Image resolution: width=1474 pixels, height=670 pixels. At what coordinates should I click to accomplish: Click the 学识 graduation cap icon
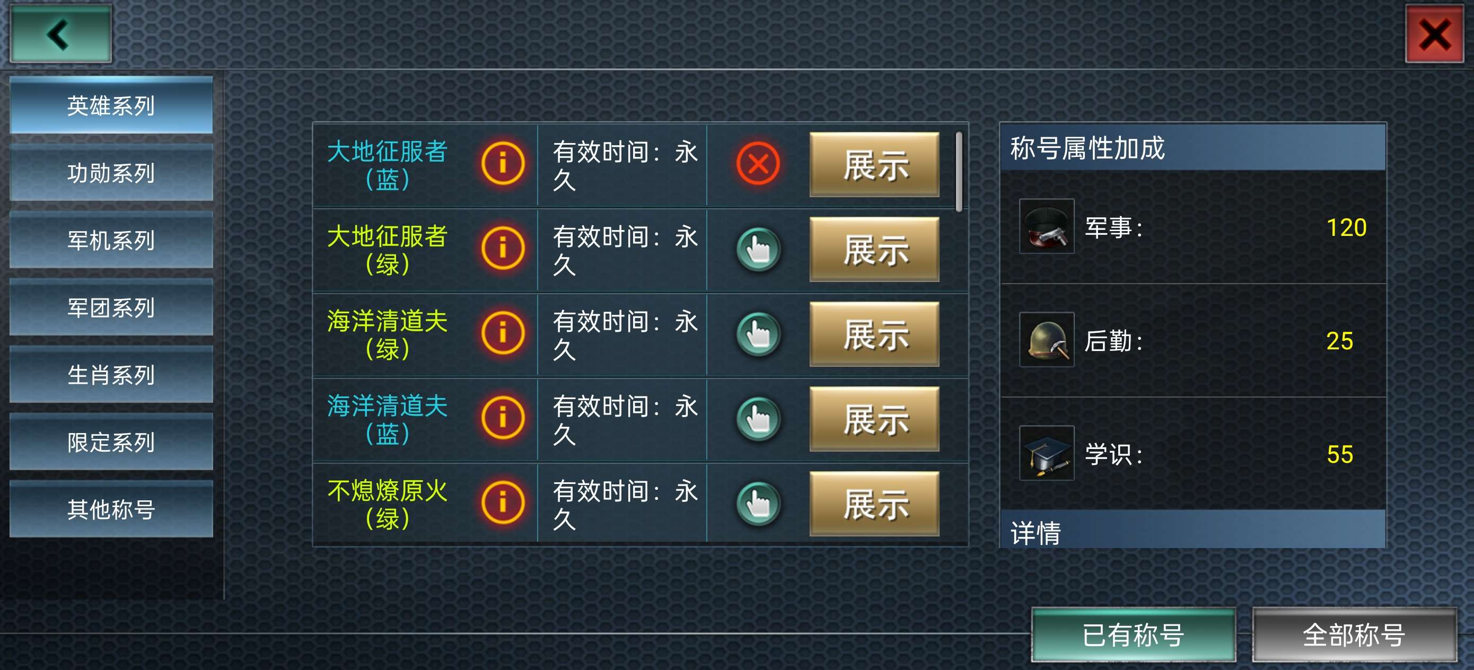1047,453
